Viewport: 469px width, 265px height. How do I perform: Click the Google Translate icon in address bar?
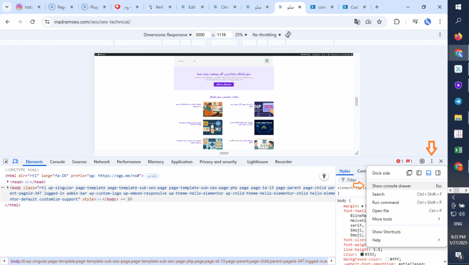pos(357,22)
